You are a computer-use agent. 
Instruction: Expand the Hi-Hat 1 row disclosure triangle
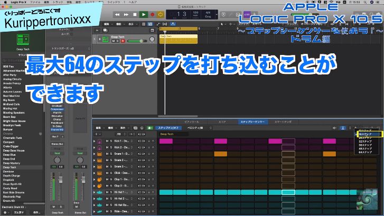click(95, 192)
